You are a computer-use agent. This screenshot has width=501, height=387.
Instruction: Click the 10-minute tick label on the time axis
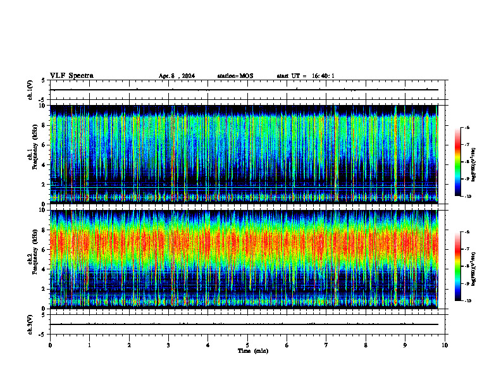445,345
